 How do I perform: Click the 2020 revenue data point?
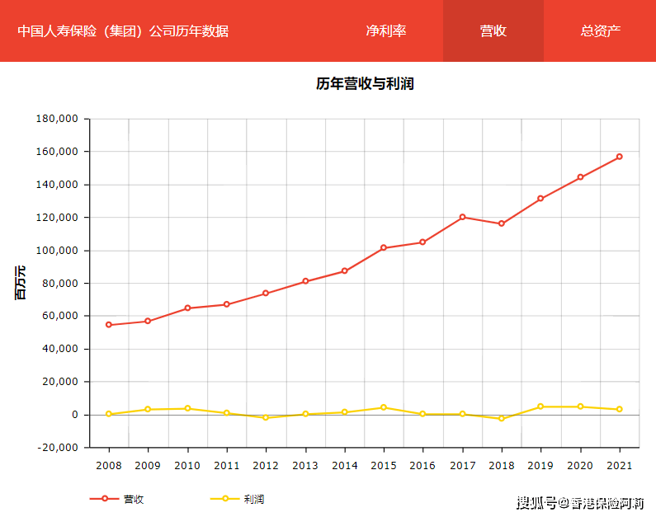tap(580, 177)
